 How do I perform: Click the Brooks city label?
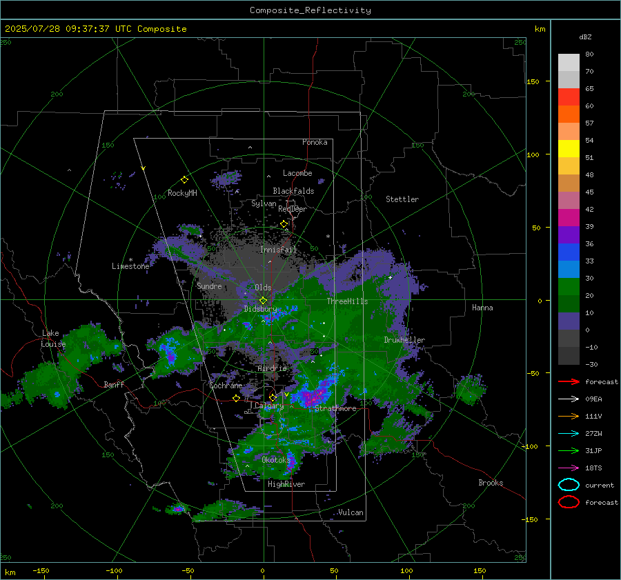click(491, 483)
